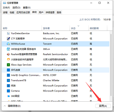Click the vertical scrollbar of the startup list

click(x=111, y=65)
